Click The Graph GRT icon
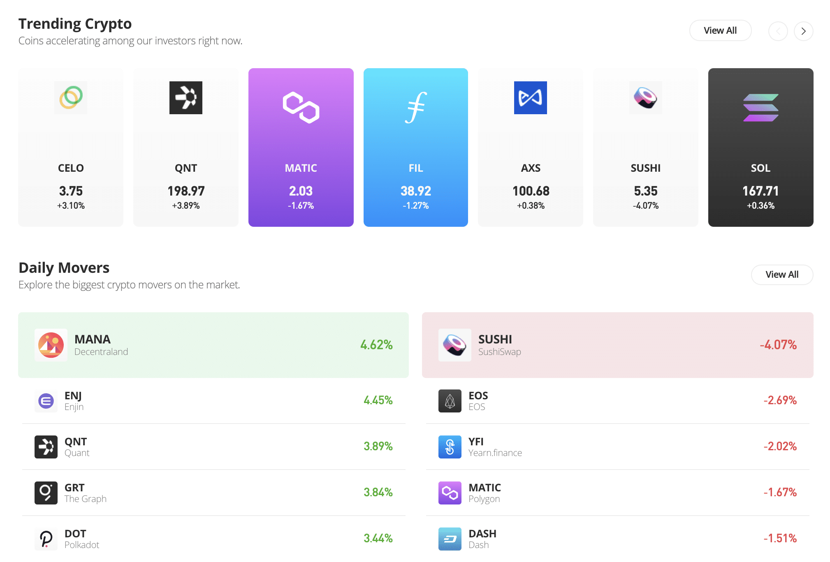The width and height of the screenshot is (830, 562). pyautogui.click(x=46, y=493)
